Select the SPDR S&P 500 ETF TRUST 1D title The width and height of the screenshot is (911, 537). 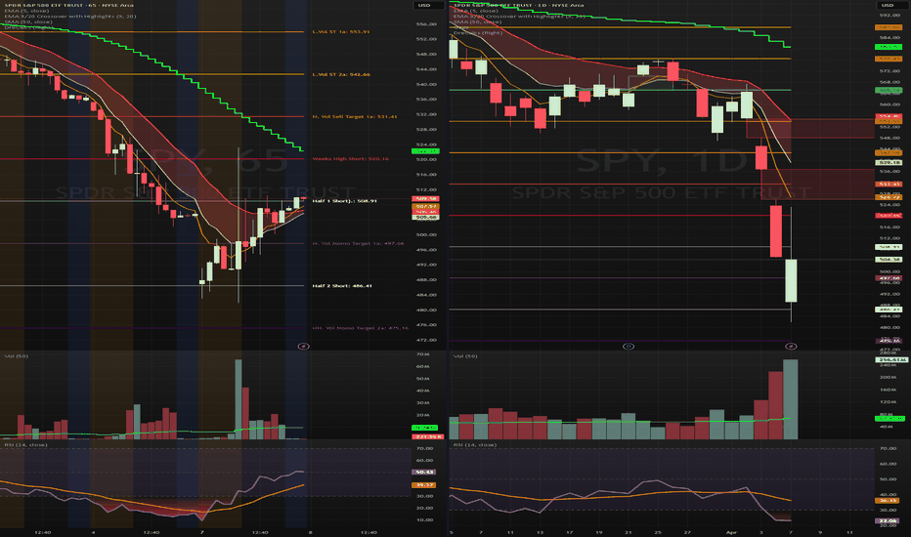[x=518, y=5]
